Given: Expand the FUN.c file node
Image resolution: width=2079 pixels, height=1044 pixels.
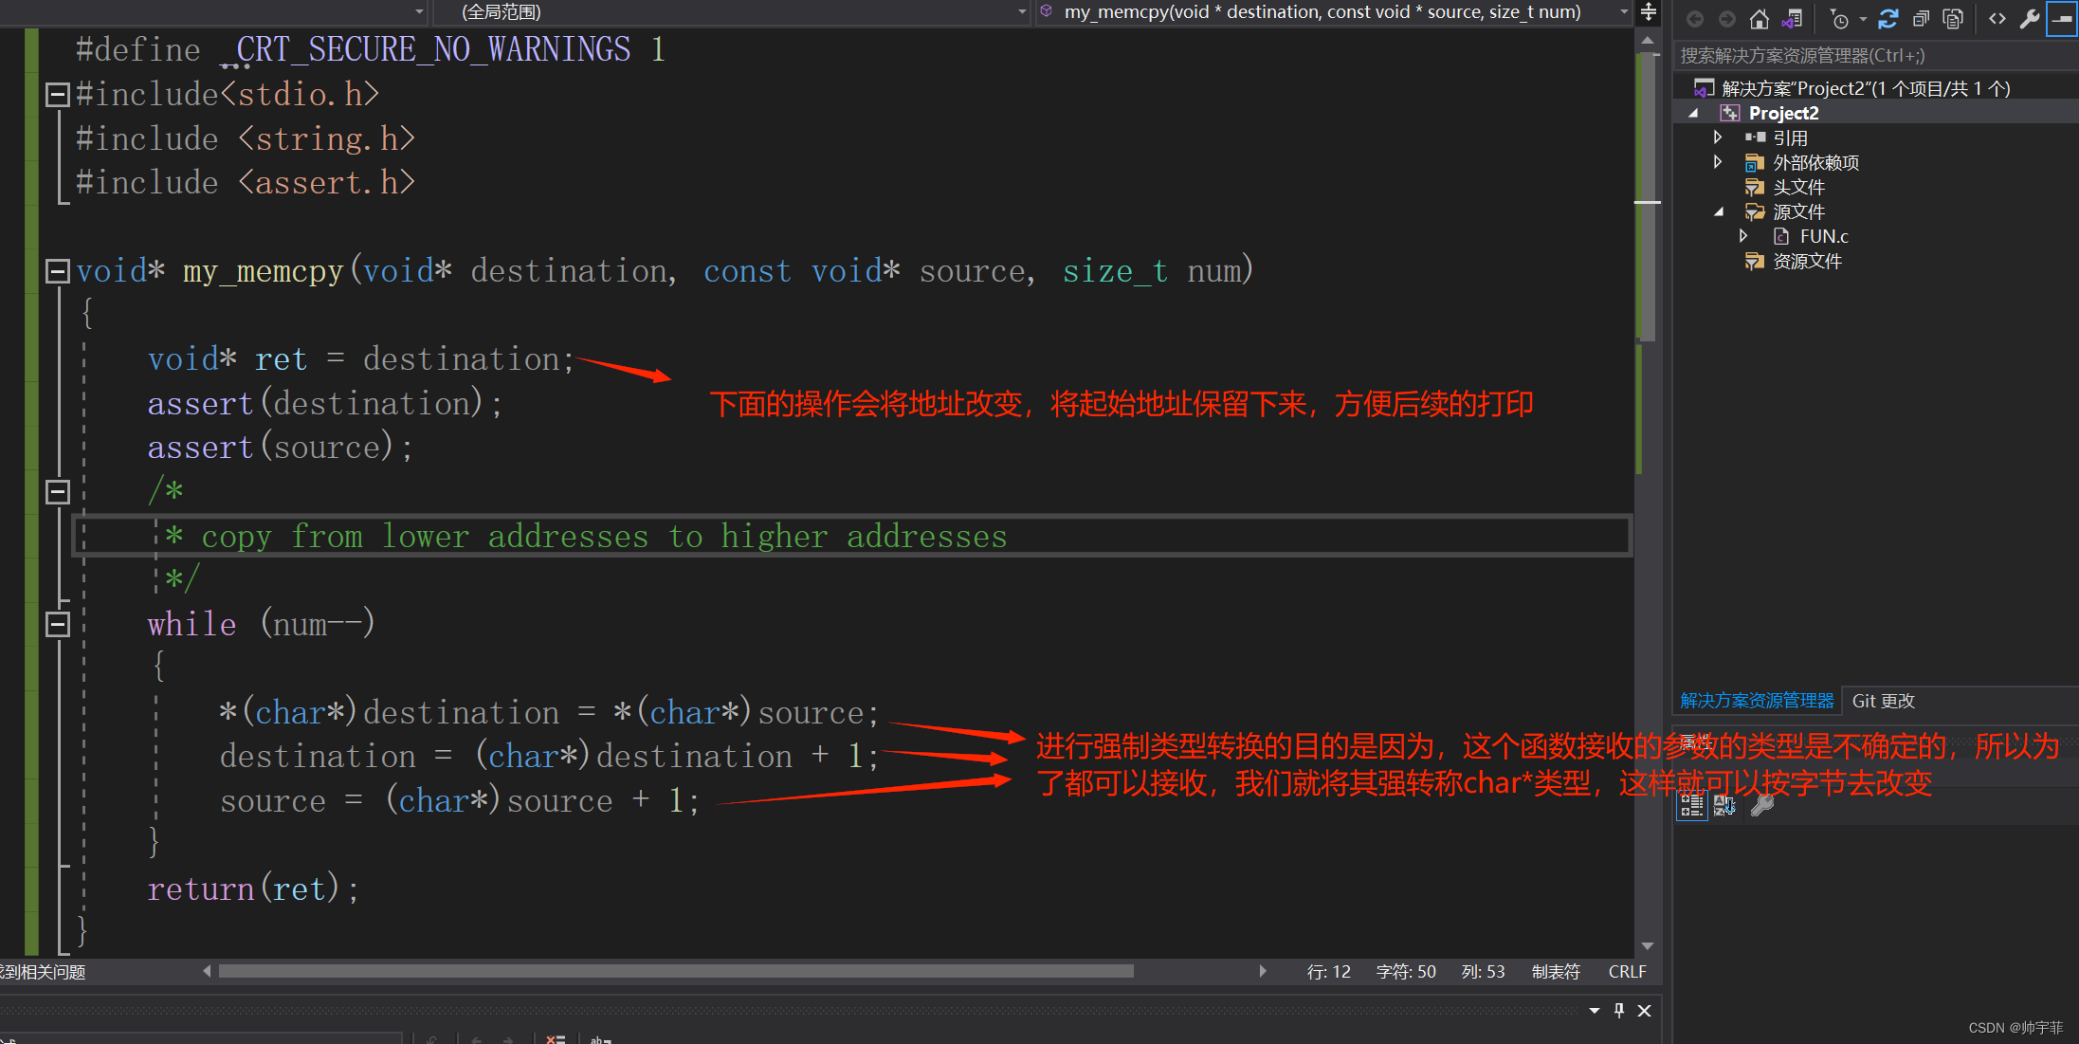Looking at the screenshot, I should pyautogui.click(x=1743, y=236).
